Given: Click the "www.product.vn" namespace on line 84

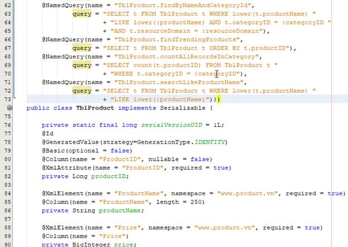Looking at the screenshot, I should (248, 193).
